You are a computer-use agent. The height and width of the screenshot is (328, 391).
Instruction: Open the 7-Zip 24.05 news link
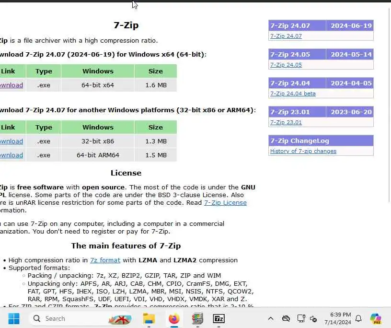pos(286,65)
